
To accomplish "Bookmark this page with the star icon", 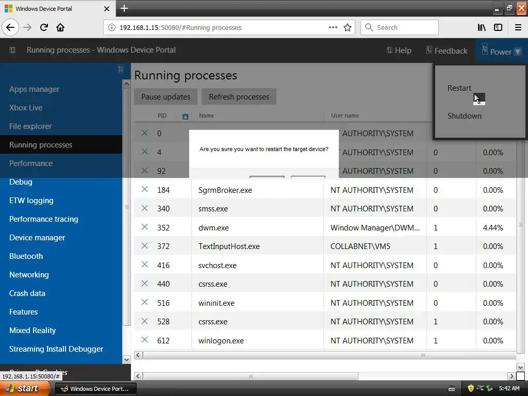I will click(347, 27).
